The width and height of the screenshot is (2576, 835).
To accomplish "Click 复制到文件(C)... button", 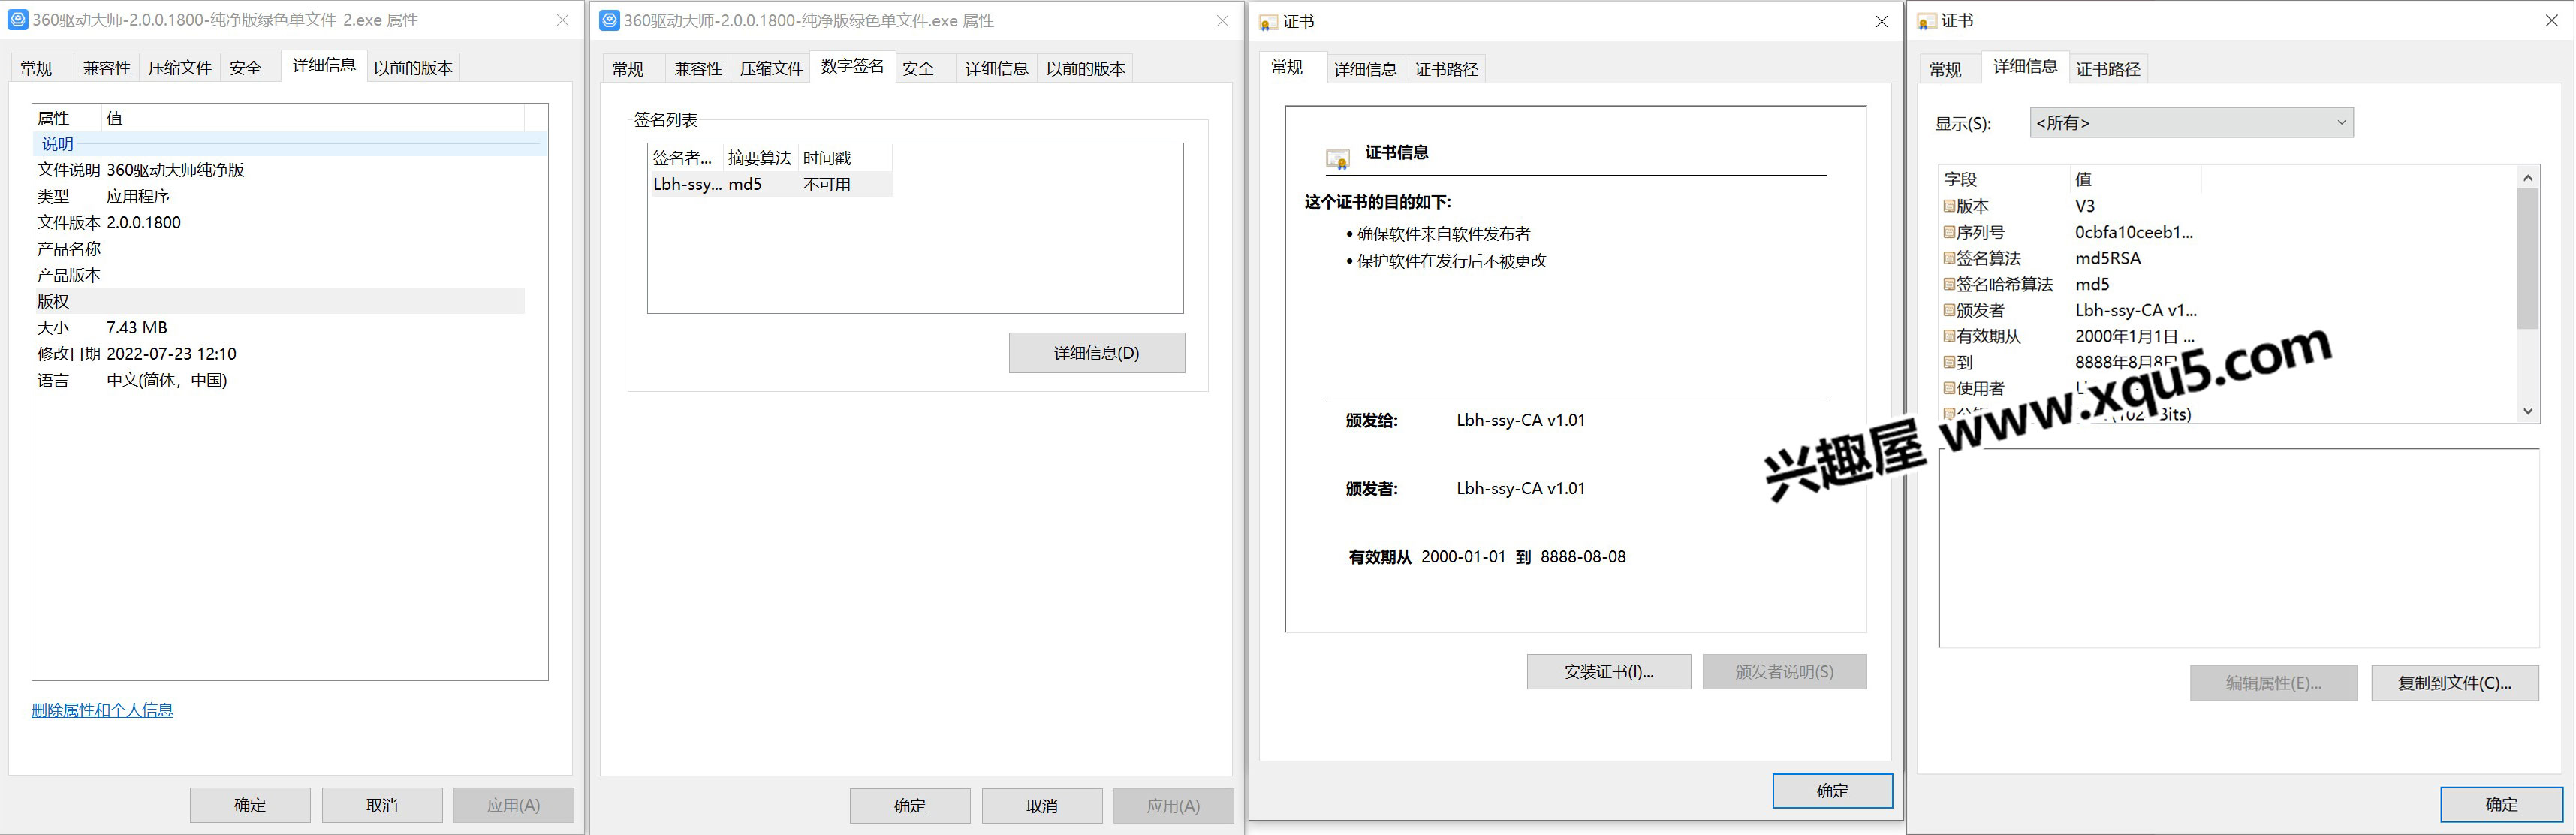I will 2455,683.
